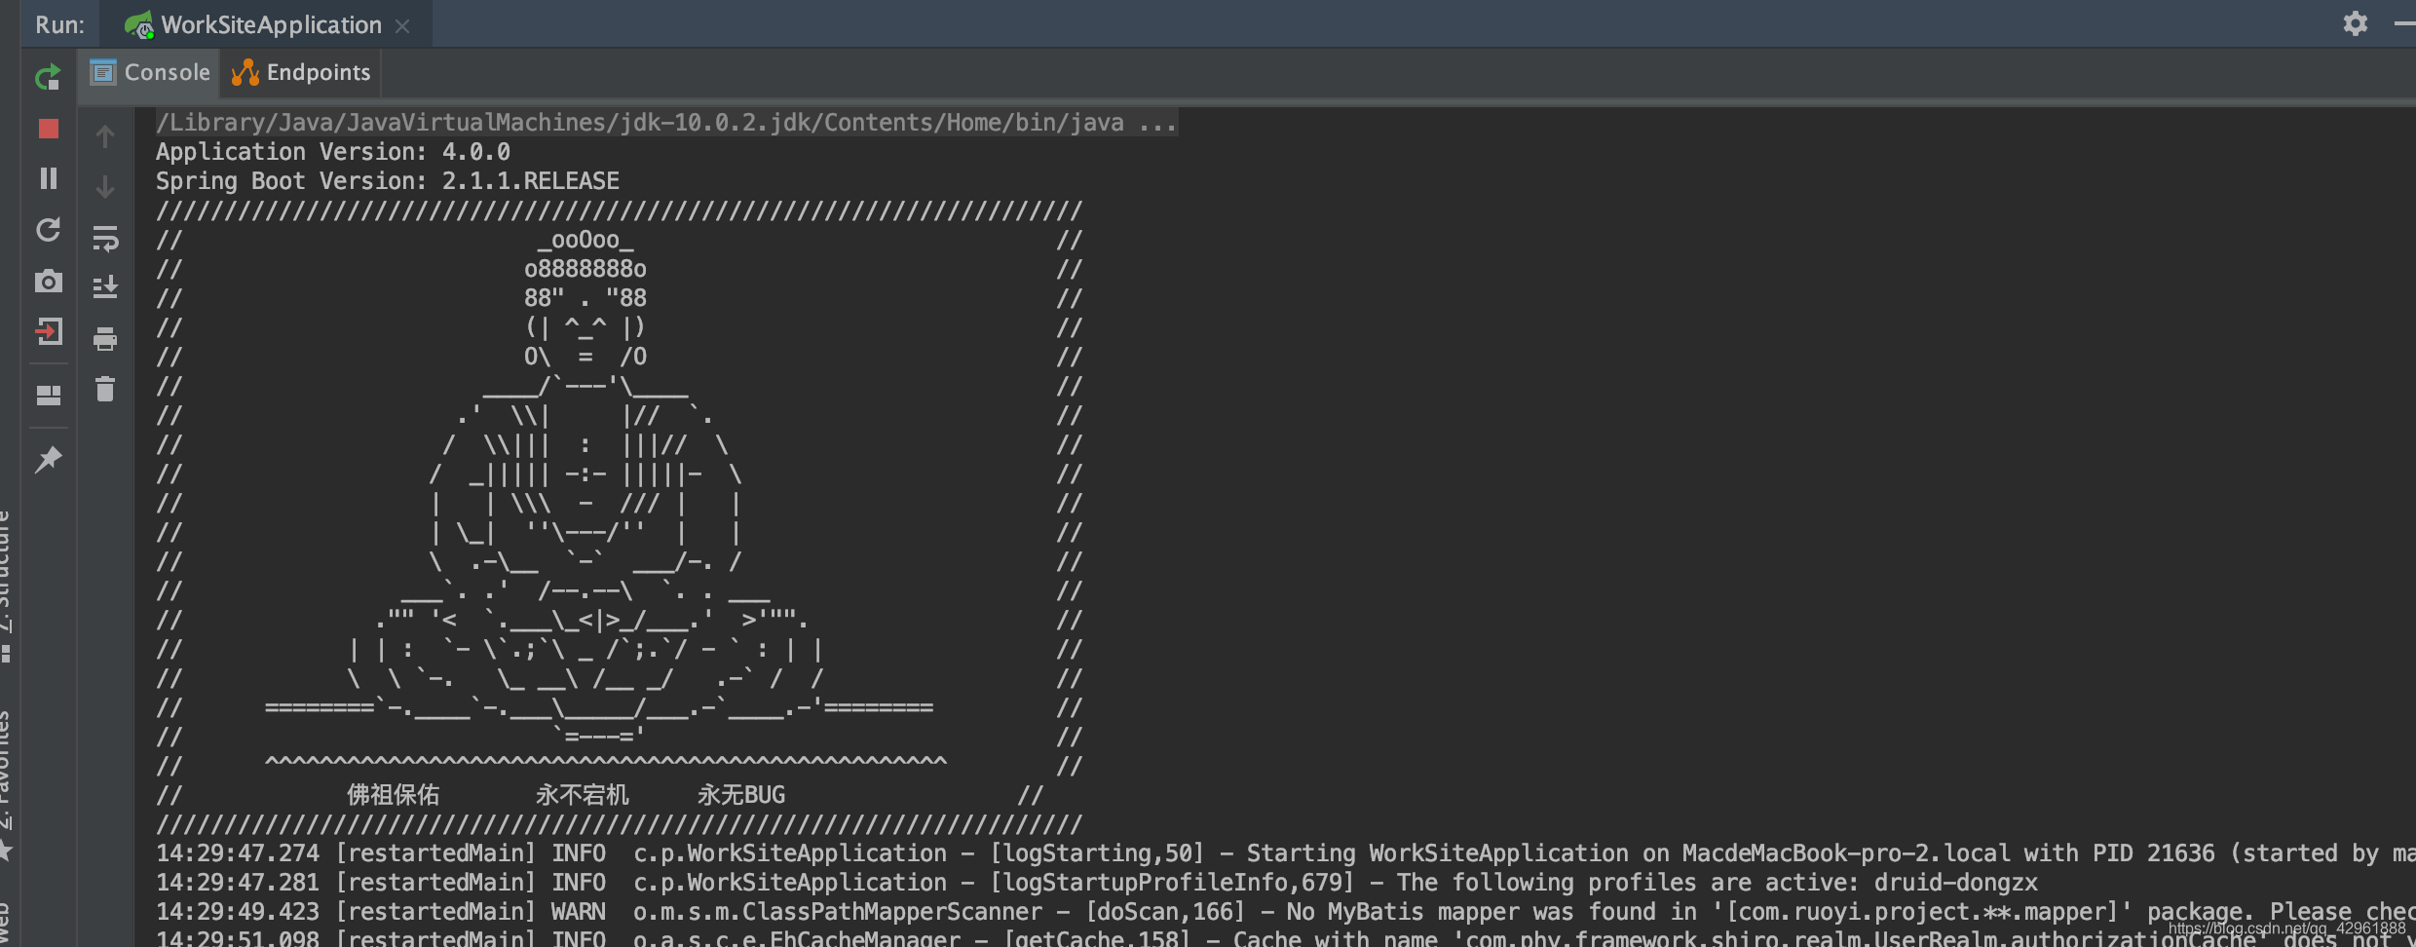Click the '永不宕机' text in banner
The width and height of the screenshot is (2416, 947).
pyautogui.click(x=583, y=795)
